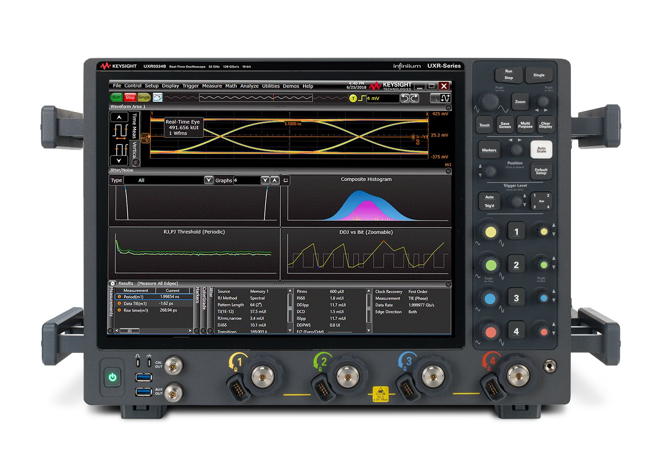Click the redo arrow icon in toolbar
The height and width of the screenshot is (454, 650).
pyautogui.click(x=414, y=98)
